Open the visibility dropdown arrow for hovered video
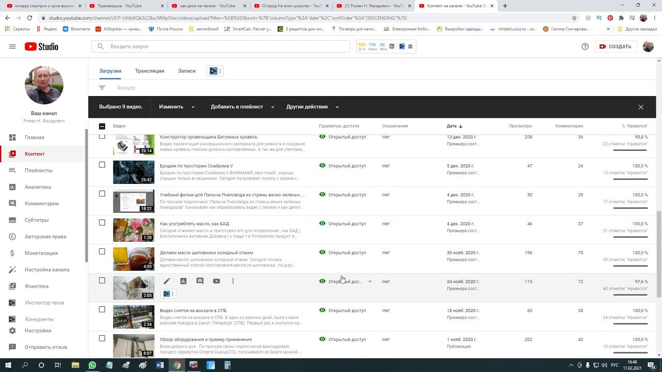 coord(370,282)
